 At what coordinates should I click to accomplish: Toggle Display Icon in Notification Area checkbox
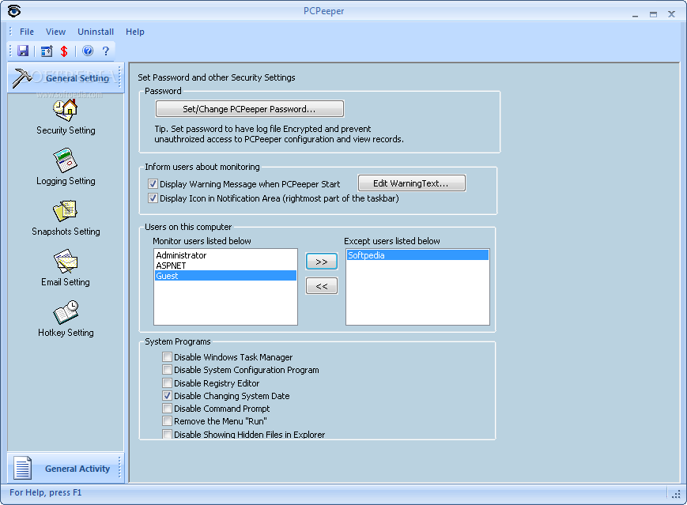[x=153, y=198]
